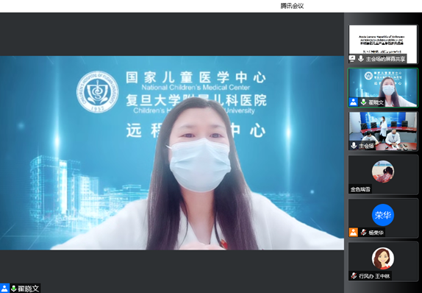Select the 翟晓文 video thumbnail
Screen dimensions: 422x293
(383, 88)
